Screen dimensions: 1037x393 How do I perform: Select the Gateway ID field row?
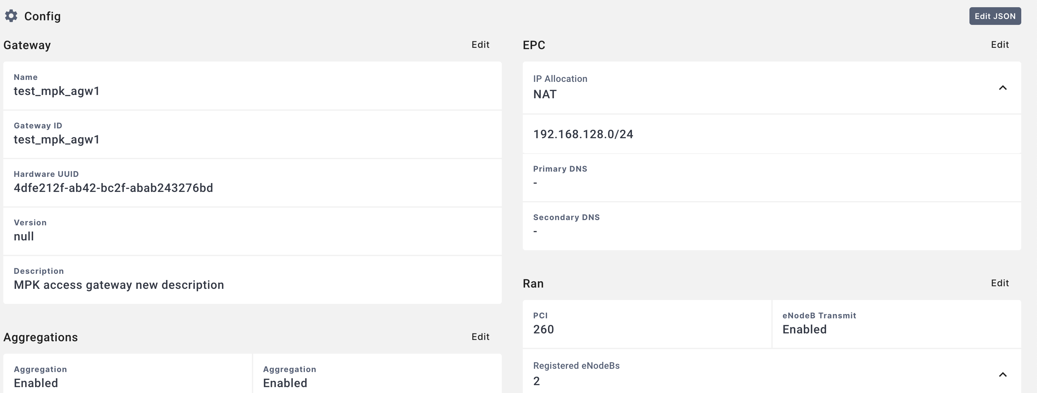[252, 134]
